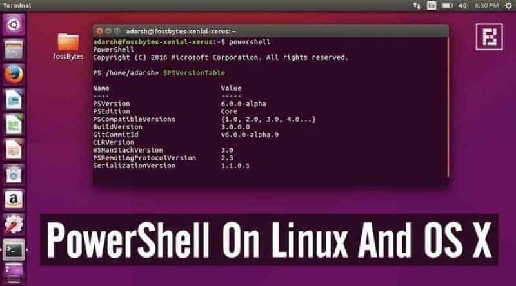Open LibreOffice Calc spreadsheet icon
Screen dimensions: 516x286
coord(14,124)
